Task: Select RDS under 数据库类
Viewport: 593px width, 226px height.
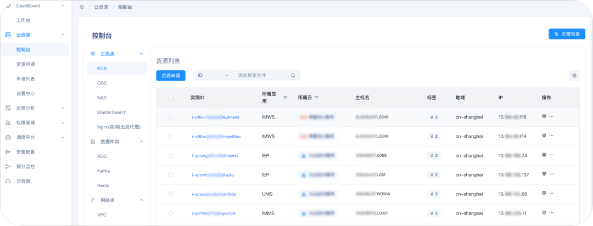Action: coord(102,156)
